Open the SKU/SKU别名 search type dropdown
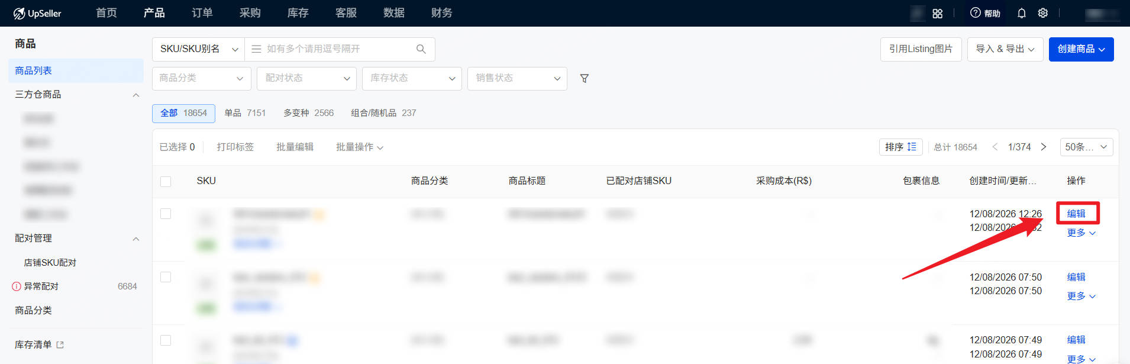 click(x=198, y=49)
